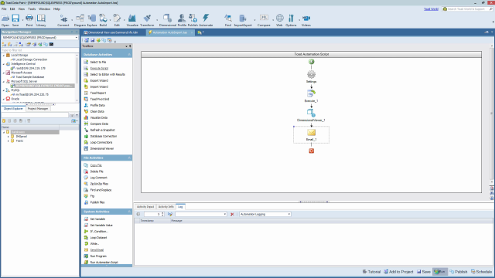Click the green start node in script
The width and height of the screenshot is (495, 278).
pyautogui.click(x=311, y=62)
